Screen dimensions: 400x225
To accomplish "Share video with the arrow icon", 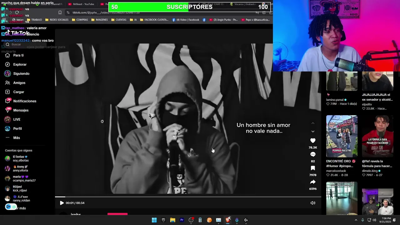I will coord(313,182).
